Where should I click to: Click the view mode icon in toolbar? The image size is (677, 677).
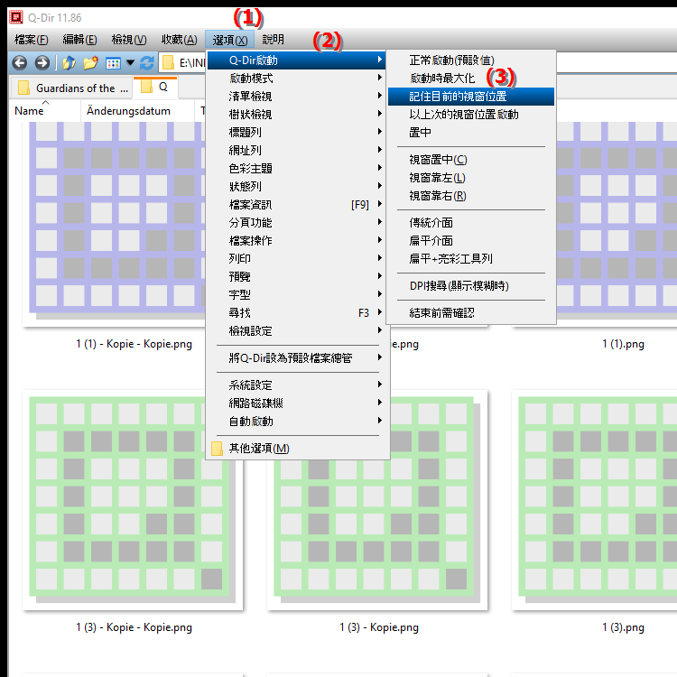113,63
